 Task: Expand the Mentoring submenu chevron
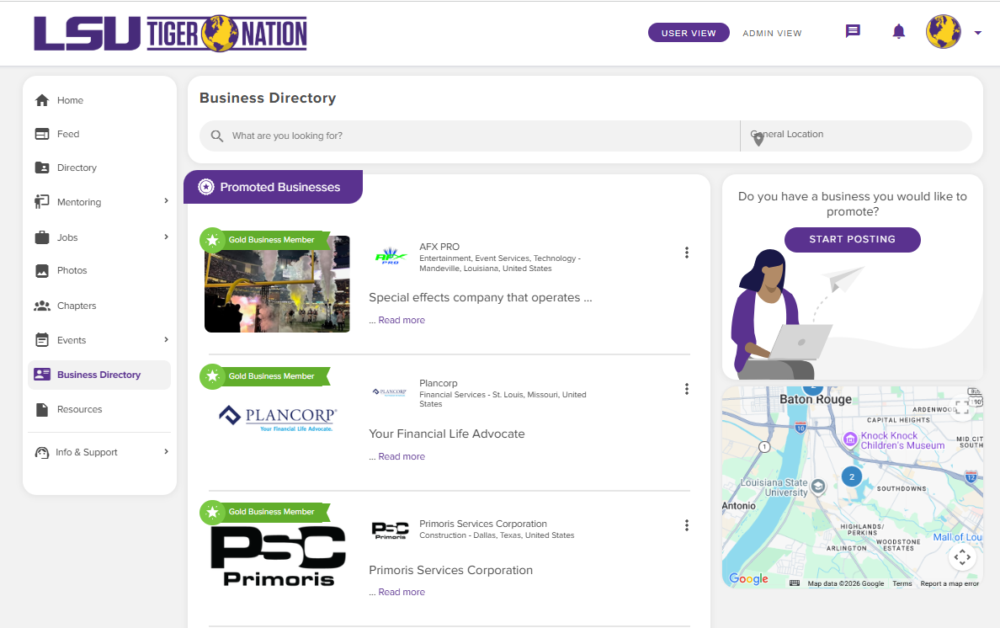(x=166, y=201)
